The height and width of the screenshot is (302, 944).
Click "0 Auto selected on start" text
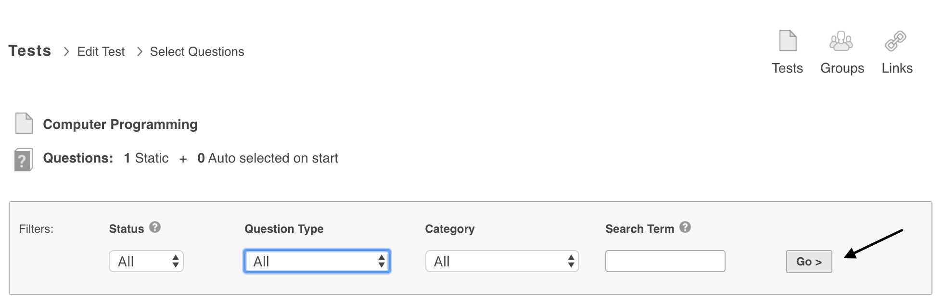pyautogui.click(x=268, y=158)
